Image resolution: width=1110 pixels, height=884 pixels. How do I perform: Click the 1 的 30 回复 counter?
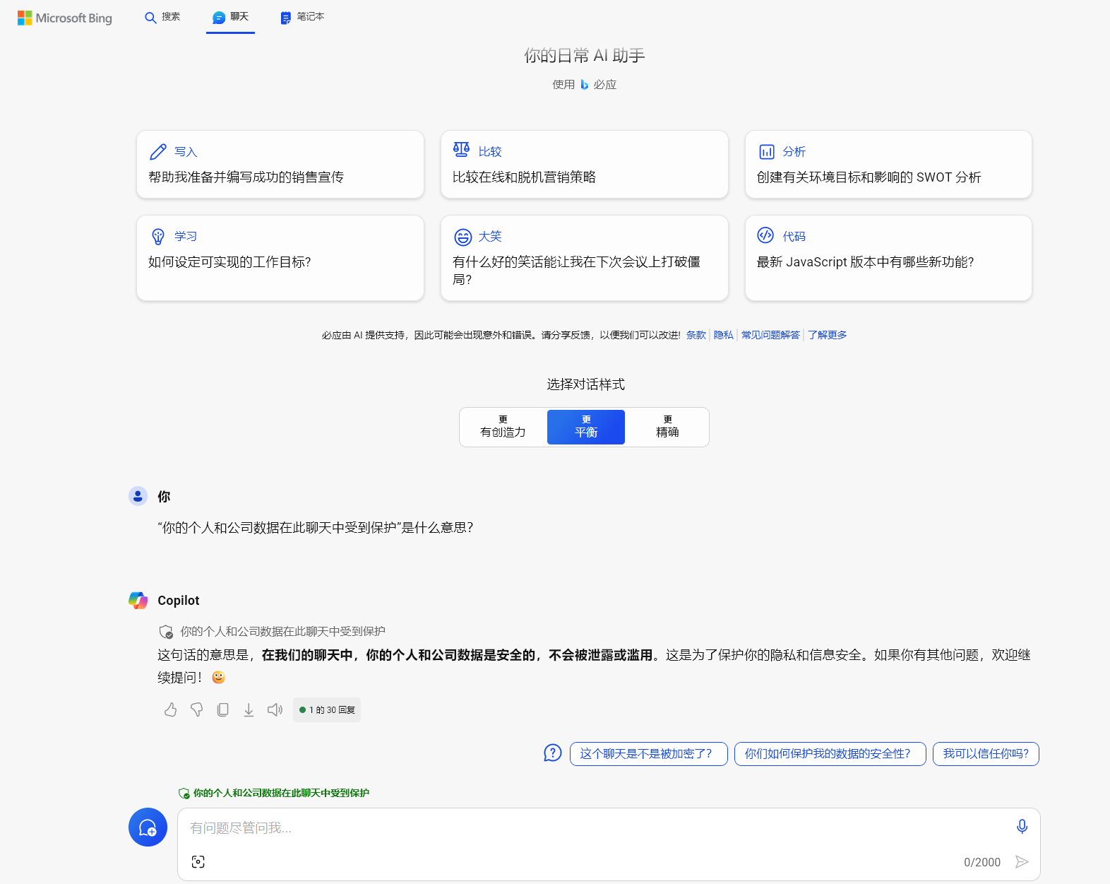(x=327, y=710)
